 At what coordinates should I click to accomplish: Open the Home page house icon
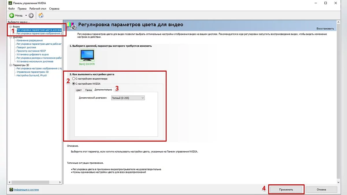(41, 15)
